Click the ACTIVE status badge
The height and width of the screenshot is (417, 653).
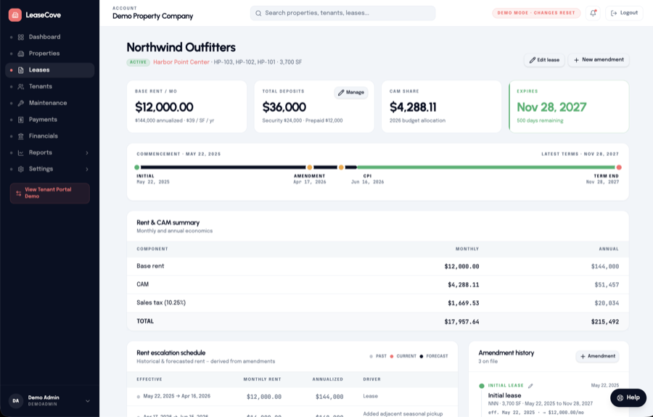coord(138,62)
